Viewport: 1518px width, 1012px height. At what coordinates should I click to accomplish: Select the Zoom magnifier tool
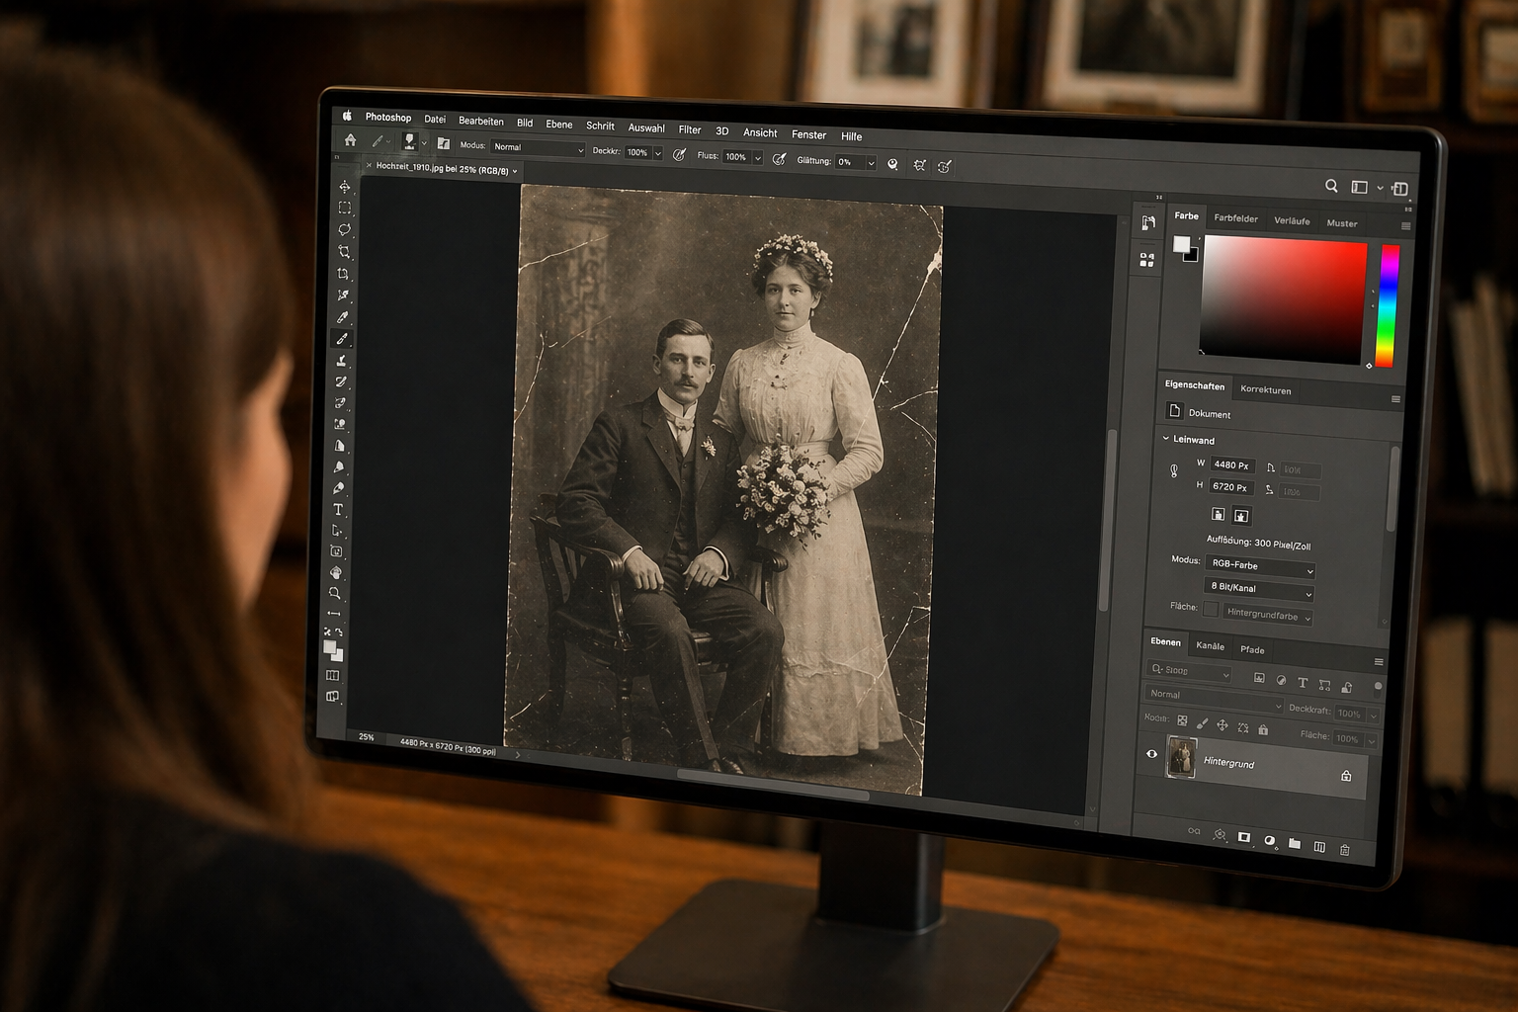pyautogui.click(x=335, y=593)
